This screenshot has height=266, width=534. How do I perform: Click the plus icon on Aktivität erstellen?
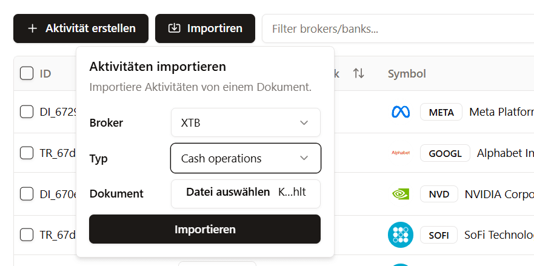[32, 28]
